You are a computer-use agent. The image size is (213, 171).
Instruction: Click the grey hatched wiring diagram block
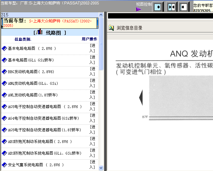pyautogui.click(x=181, y=98)
